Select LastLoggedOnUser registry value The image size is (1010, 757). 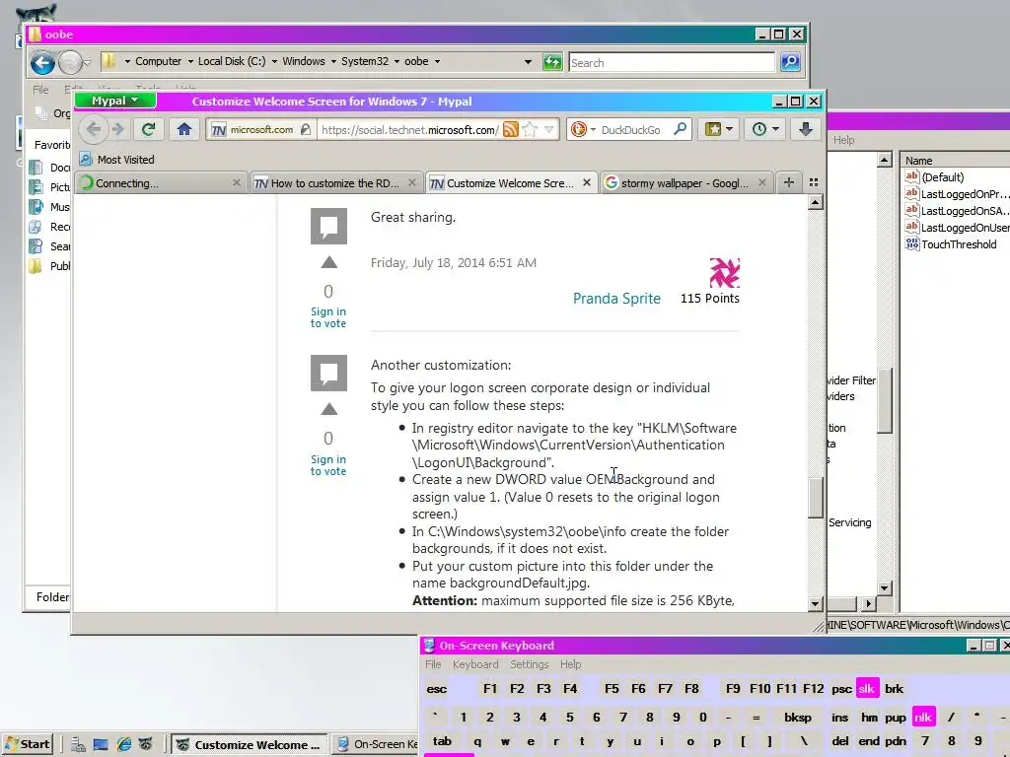[x=957, y=228]
